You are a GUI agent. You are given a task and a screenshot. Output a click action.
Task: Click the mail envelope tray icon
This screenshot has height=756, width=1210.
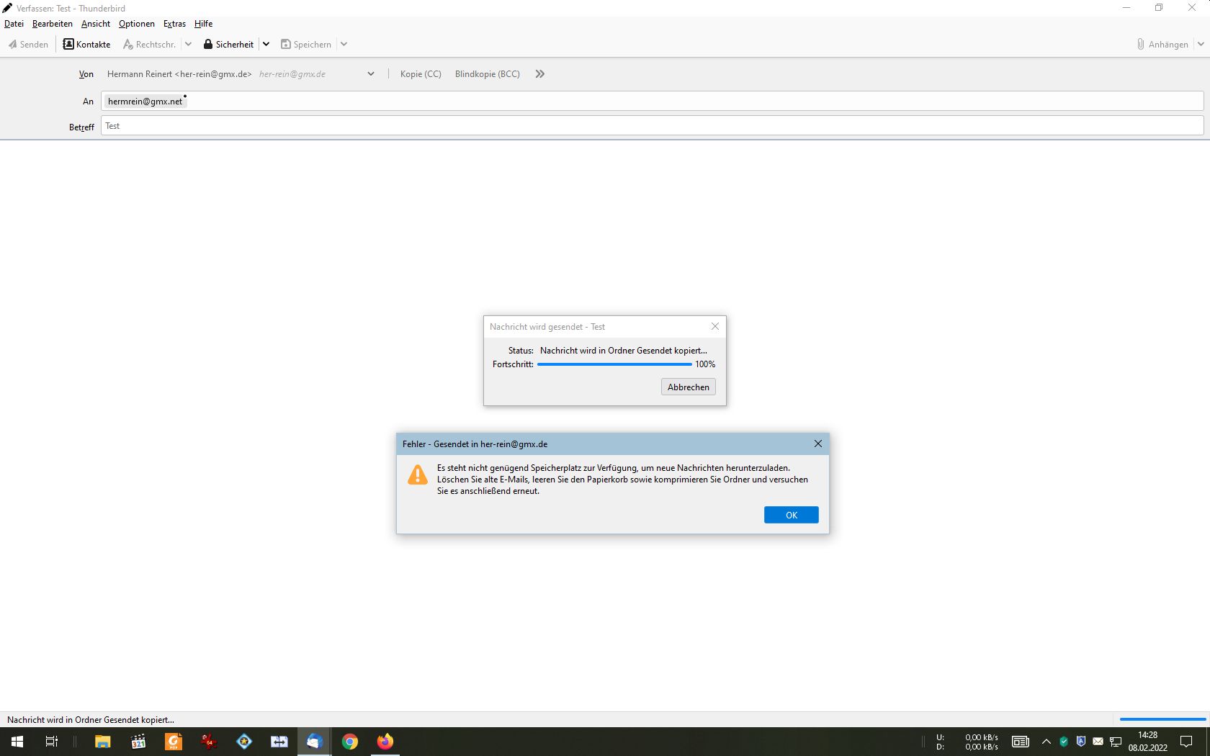pyautogui.click(x=1098, y=742)
